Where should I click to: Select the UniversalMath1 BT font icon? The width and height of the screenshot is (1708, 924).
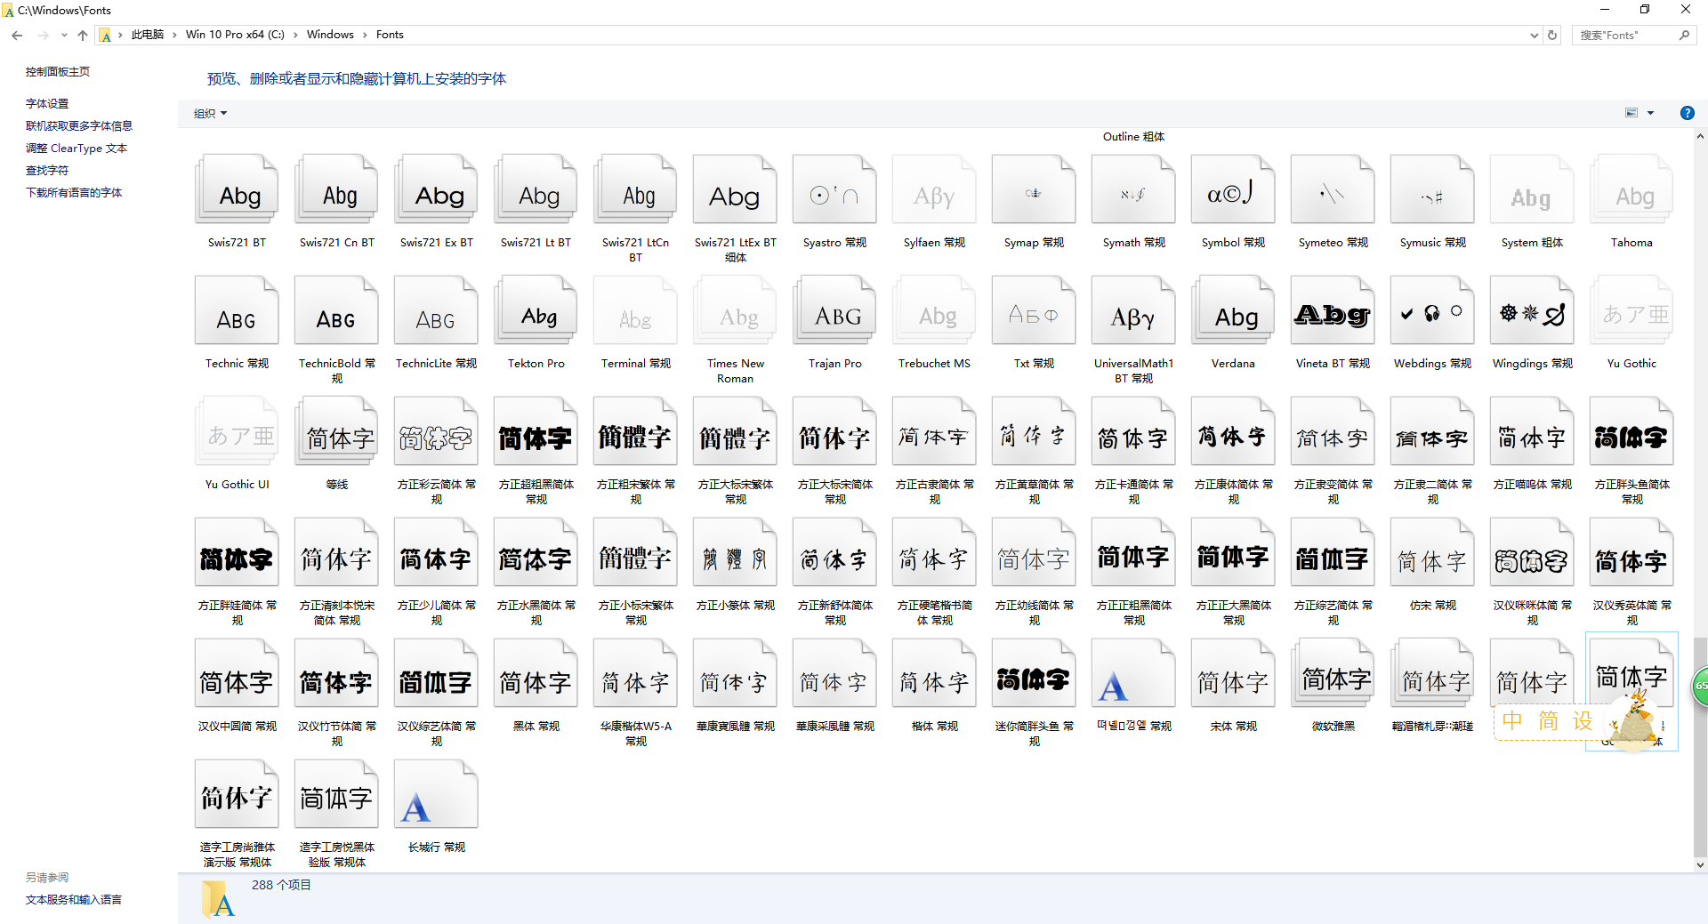point(1133,311)
